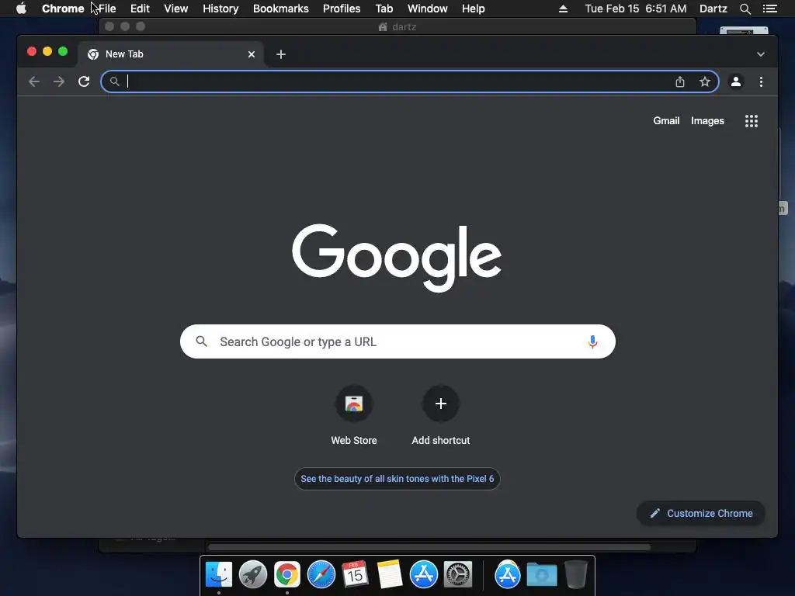795x596 pixels.
Task: Open Chrome's three-dot menu
Action: click(761, 81)
